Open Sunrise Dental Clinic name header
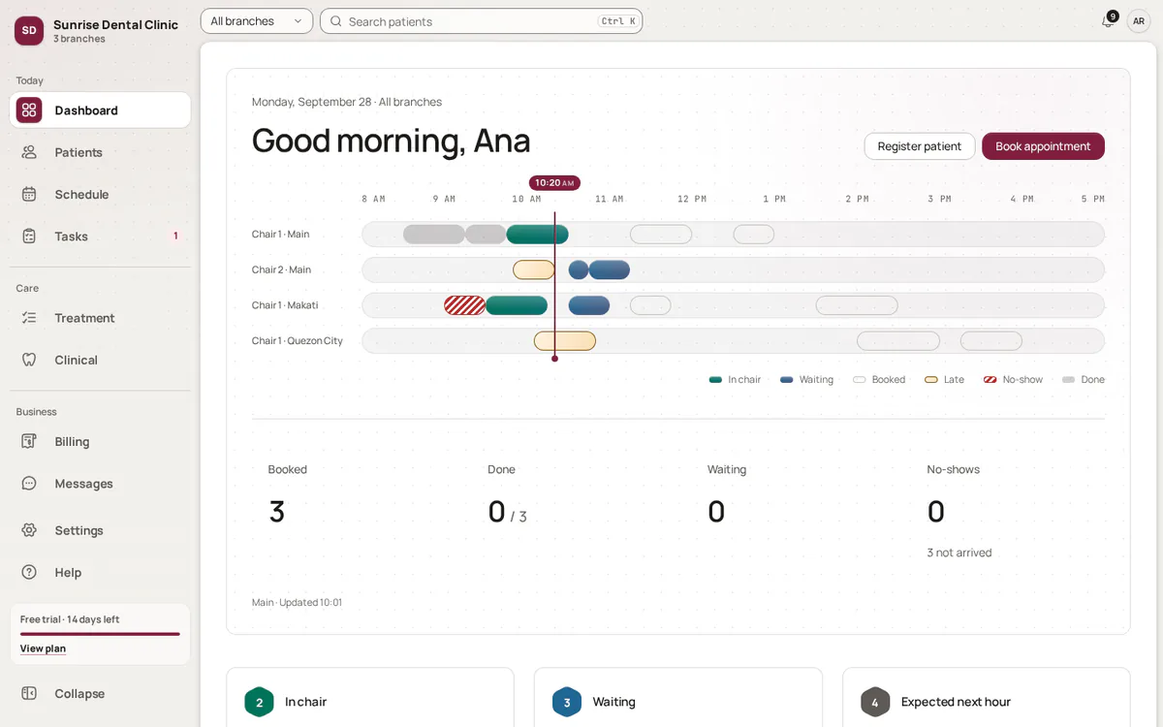 (116, 24)
